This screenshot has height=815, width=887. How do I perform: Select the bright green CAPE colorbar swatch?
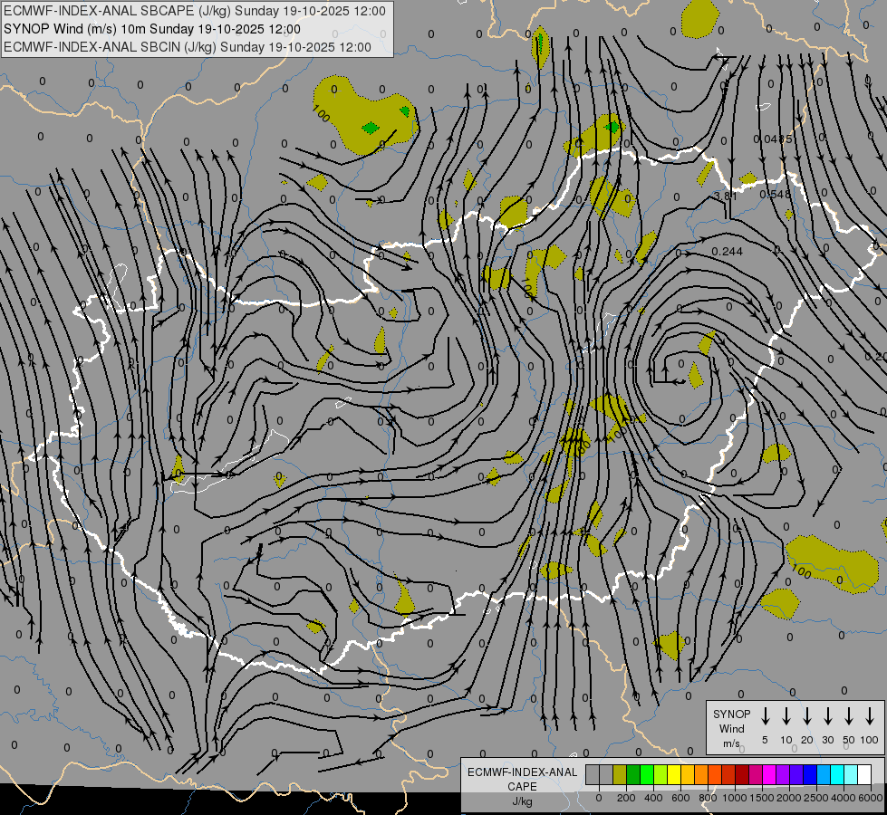click(647, 774)
